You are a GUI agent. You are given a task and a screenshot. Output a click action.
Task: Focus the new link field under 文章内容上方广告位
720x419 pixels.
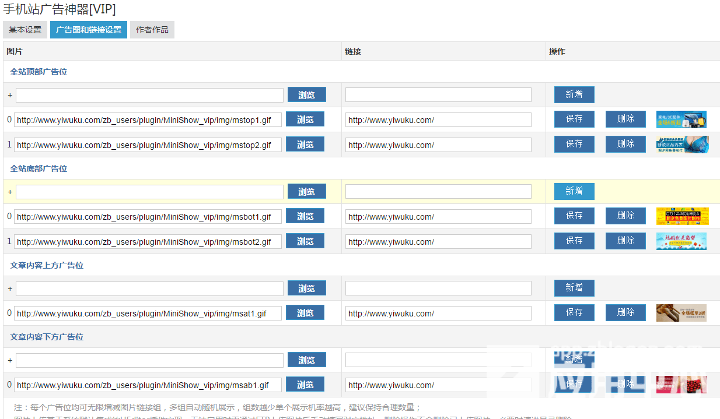tap(438, 288)
